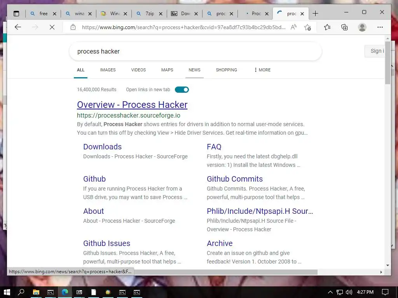Click the browser address bar URL
398x298 pixels.
pos(183,27)
